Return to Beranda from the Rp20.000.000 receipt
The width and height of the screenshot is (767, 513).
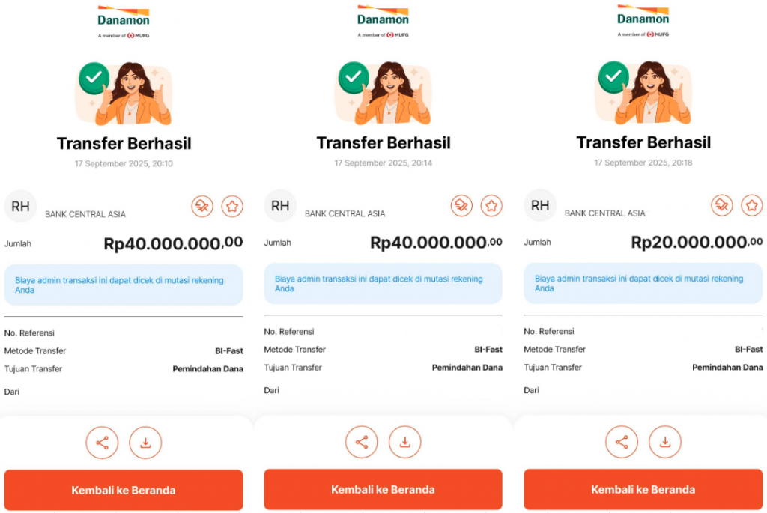(x=643, y=490)
